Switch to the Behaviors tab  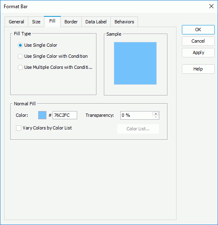124,22
